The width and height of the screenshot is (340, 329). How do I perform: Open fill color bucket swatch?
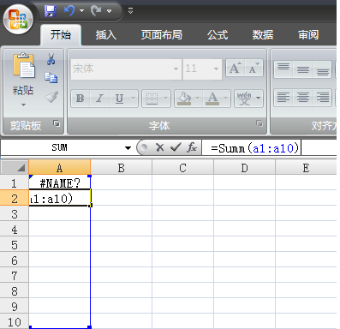tap(184, 99)
